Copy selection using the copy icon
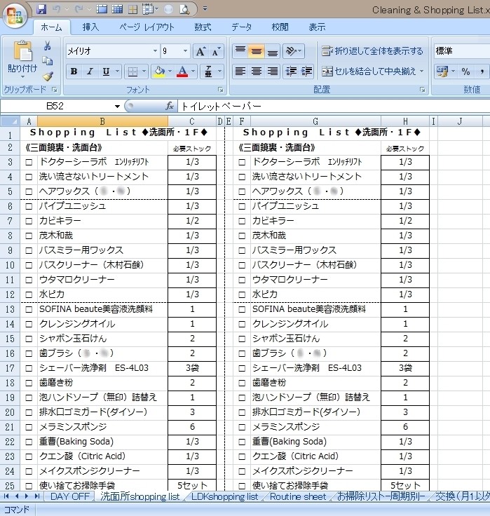Viewport: 490px width, 516px height. coord(48,60)
